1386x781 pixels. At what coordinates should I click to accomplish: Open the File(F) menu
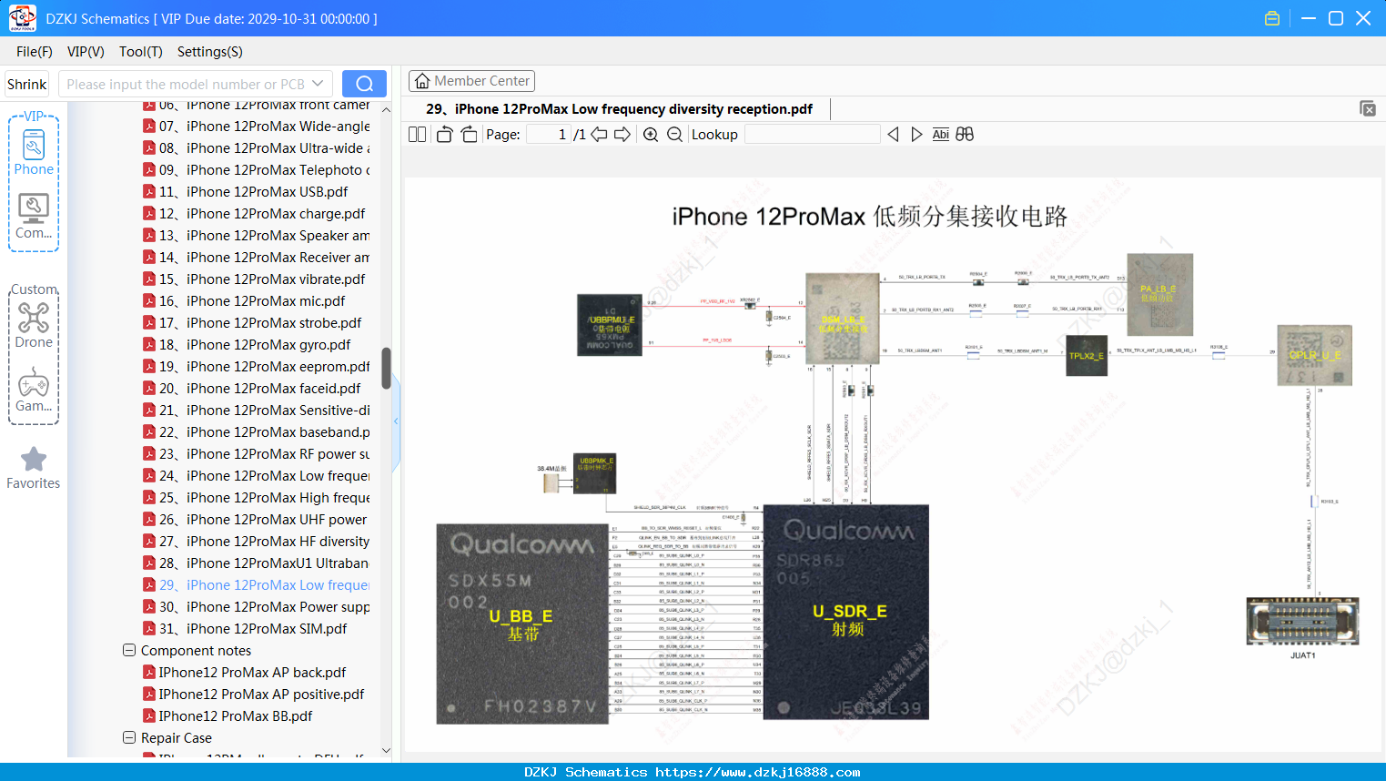[x=35, y=52]
